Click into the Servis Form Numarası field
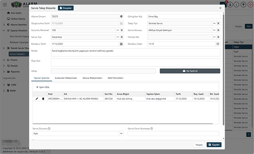The width and height of the screenshot is (254, 154). 173,133
